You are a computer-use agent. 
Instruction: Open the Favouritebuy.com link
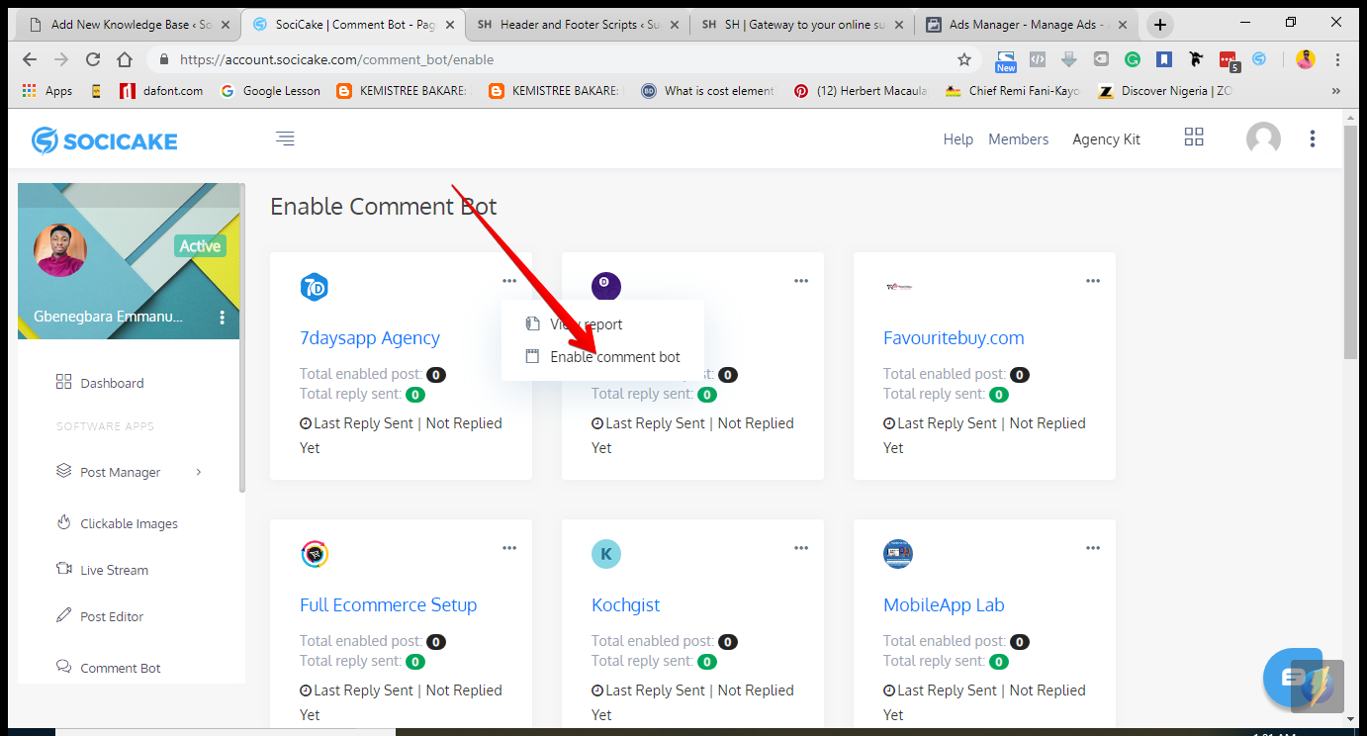coord(954,337)
